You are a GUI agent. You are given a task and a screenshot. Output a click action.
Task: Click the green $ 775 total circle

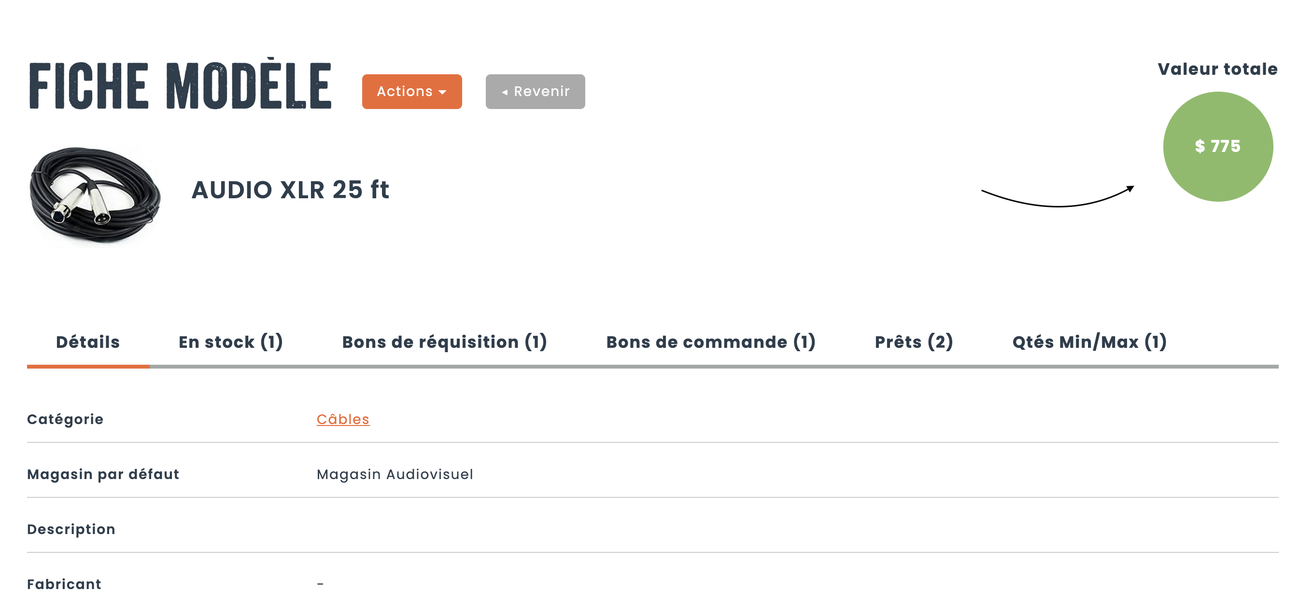[1217, 146]
